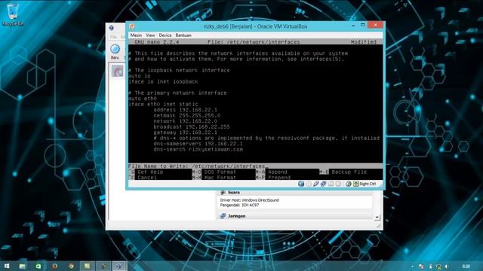Click the network adapters status icon
The image size is (483, 271).
[323, 184]
